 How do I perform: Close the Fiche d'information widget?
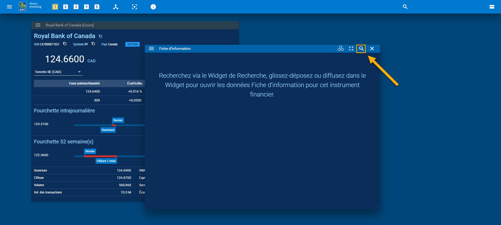372,48
